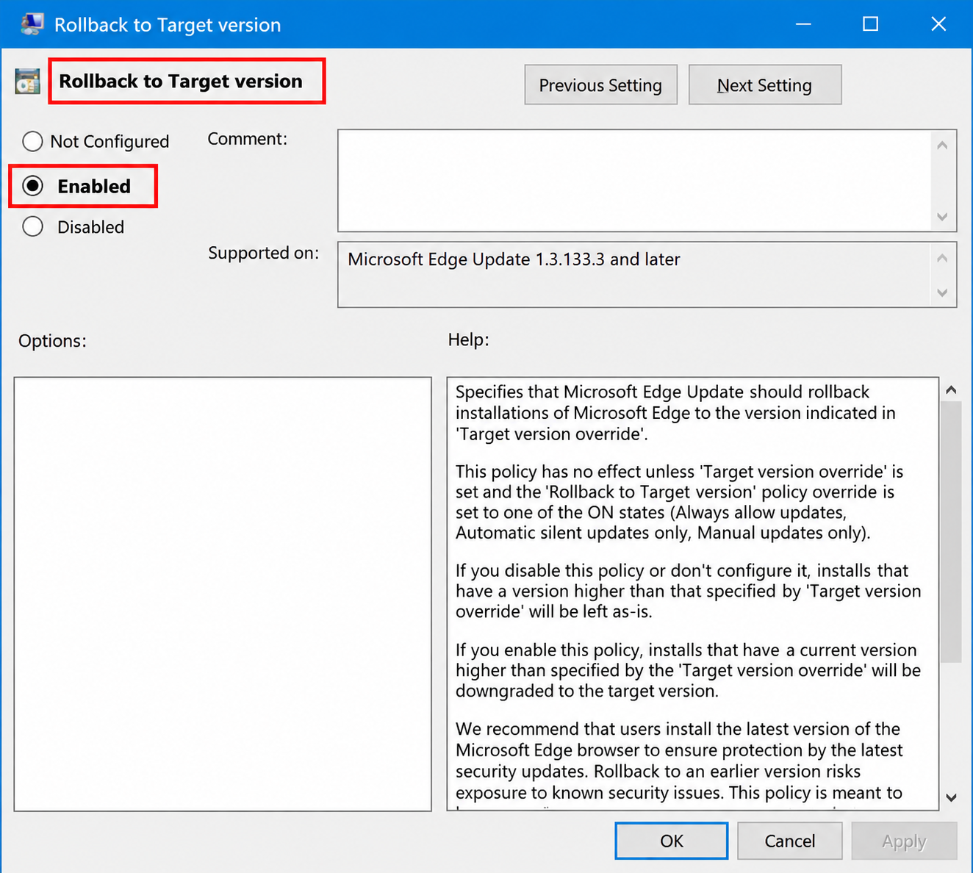Click down arrow in Supported on box
The image size is (973, 873).
(943, 293)
